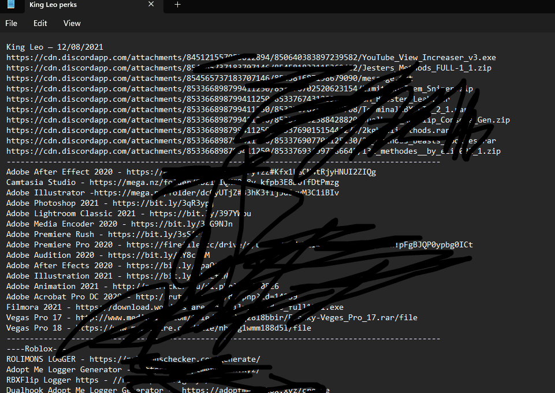This screenshot has height=393, width=555.
Task: Click the 'Filmora 2021' text
Action: point(34,307)
